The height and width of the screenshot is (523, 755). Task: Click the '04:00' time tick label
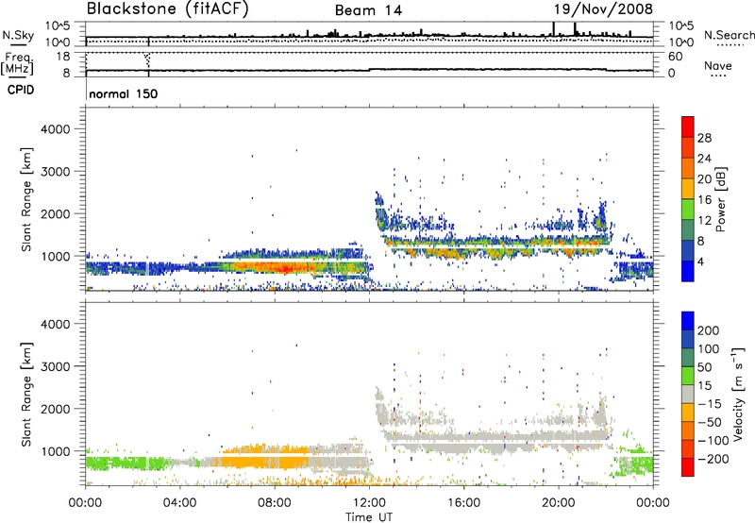179,503
